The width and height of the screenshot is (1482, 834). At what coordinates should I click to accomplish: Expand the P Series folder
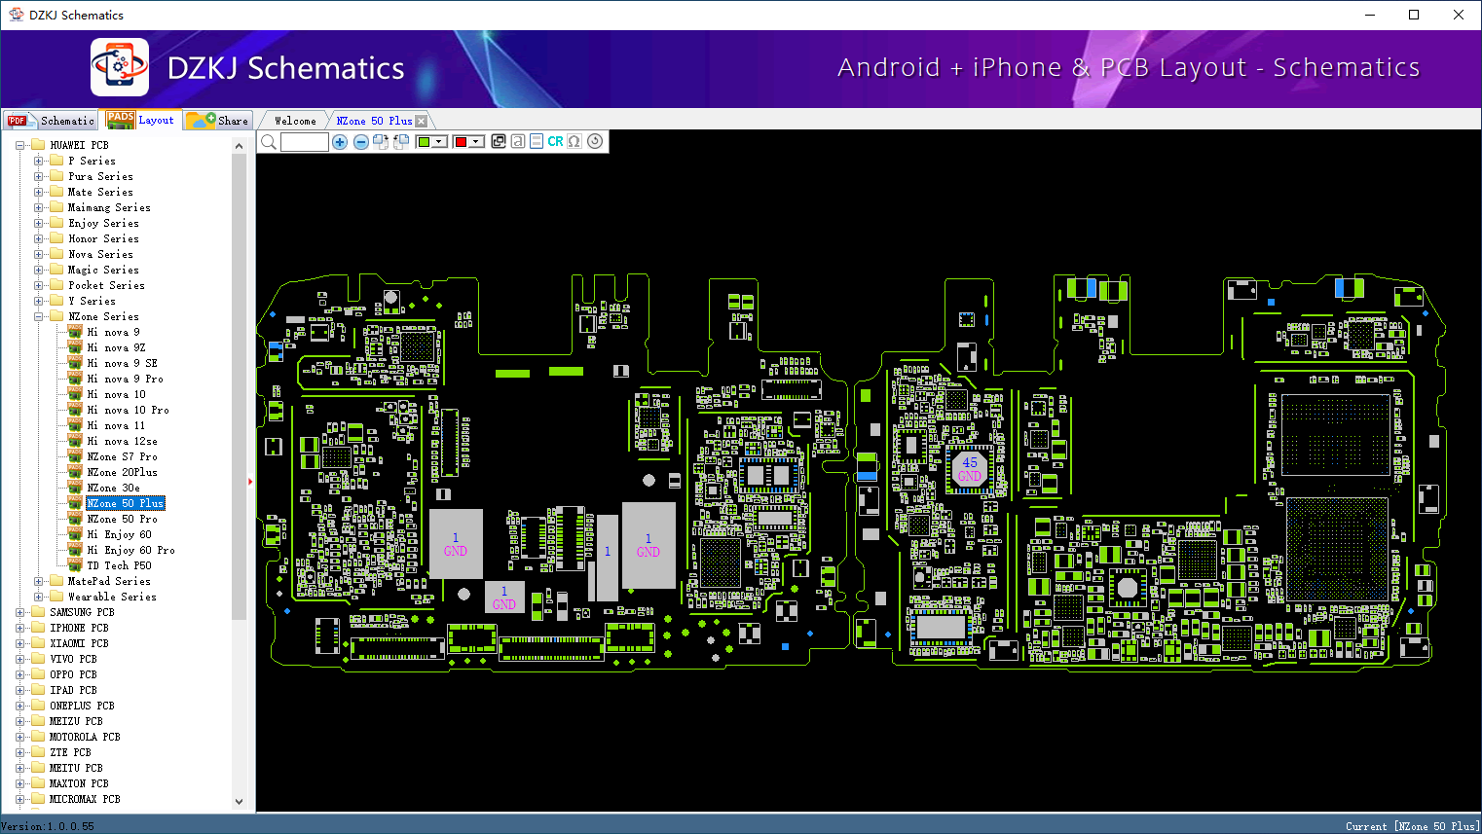point(39,161)
